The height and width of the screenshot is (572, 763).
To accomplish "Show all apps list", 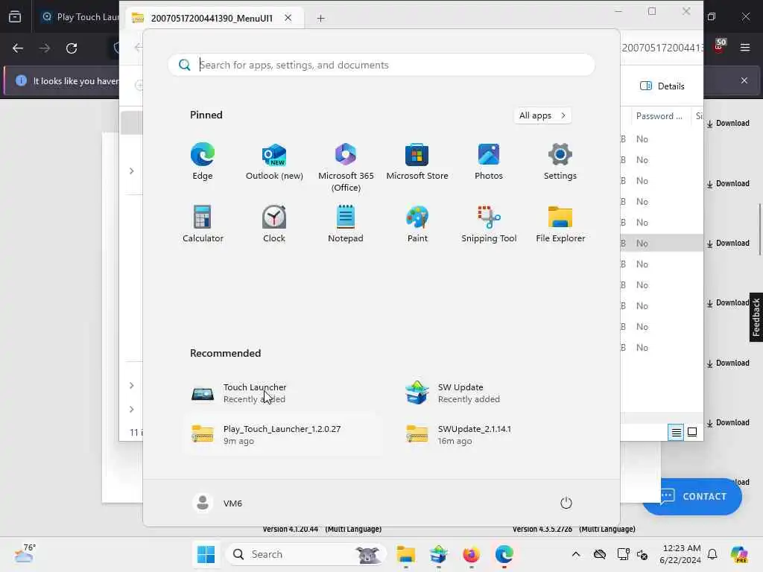I will point(542,115).
